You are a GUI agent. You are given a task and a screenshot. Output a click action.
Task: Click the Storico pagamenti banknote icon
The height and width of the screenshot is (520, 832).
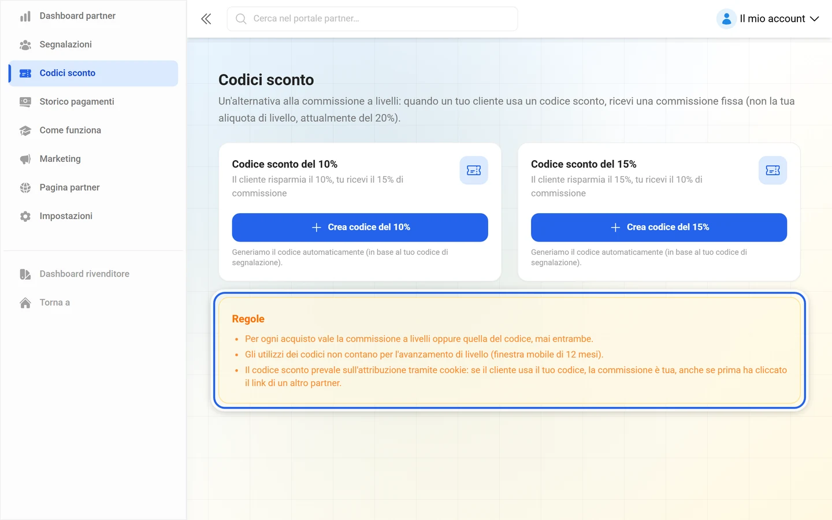[25, 102]
